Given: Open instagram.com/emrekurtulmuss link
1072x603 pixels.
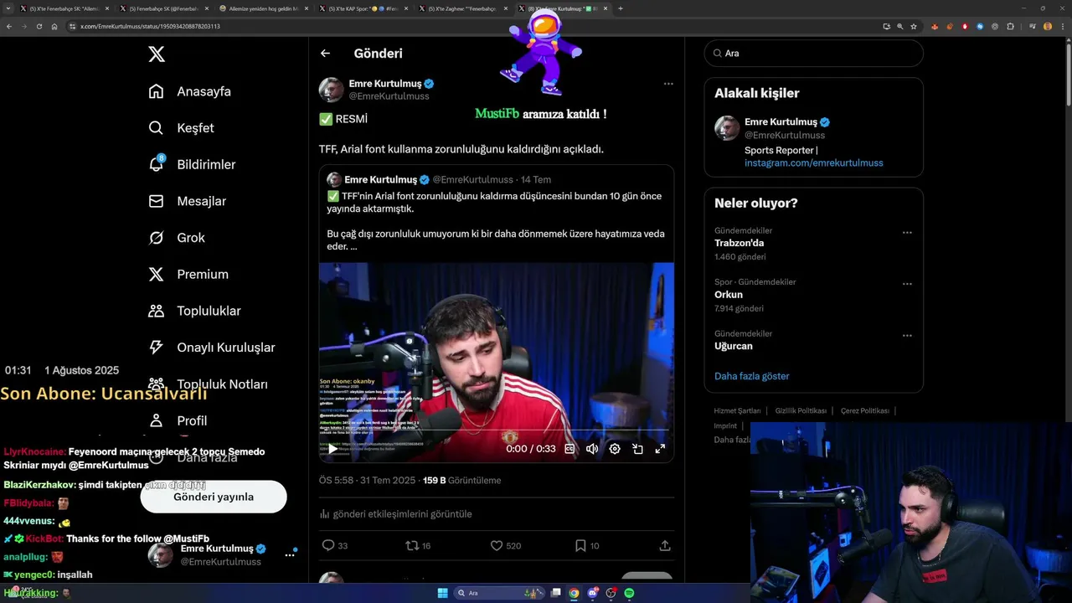Looking at the screenshot, I should pyautogui.click(x=814, y=162).
